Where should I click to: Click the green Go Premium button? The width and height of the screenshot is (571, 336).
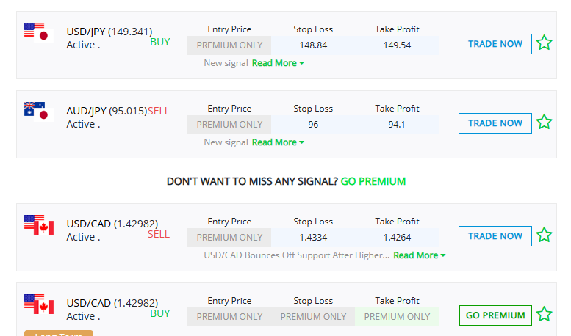tap(495, 315)
